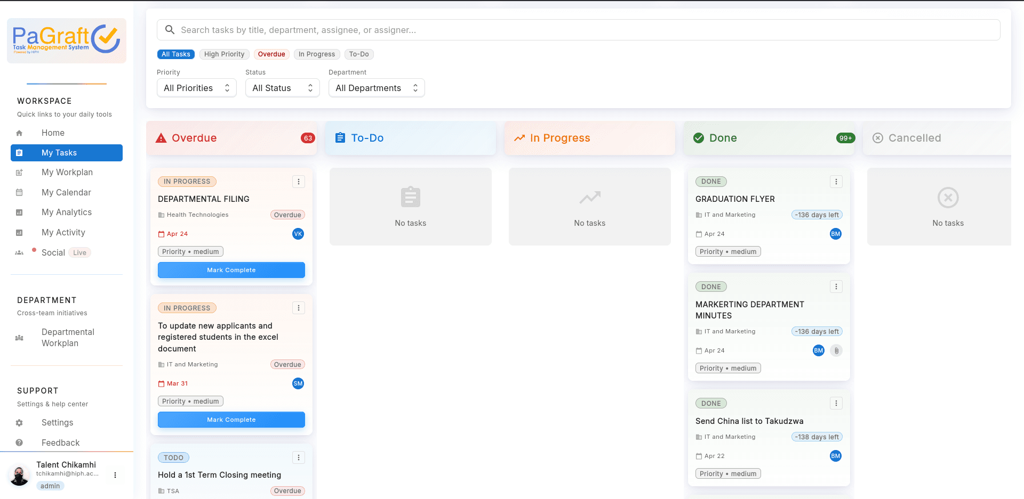
Task: Click the TSA department label
Action: 173,492
